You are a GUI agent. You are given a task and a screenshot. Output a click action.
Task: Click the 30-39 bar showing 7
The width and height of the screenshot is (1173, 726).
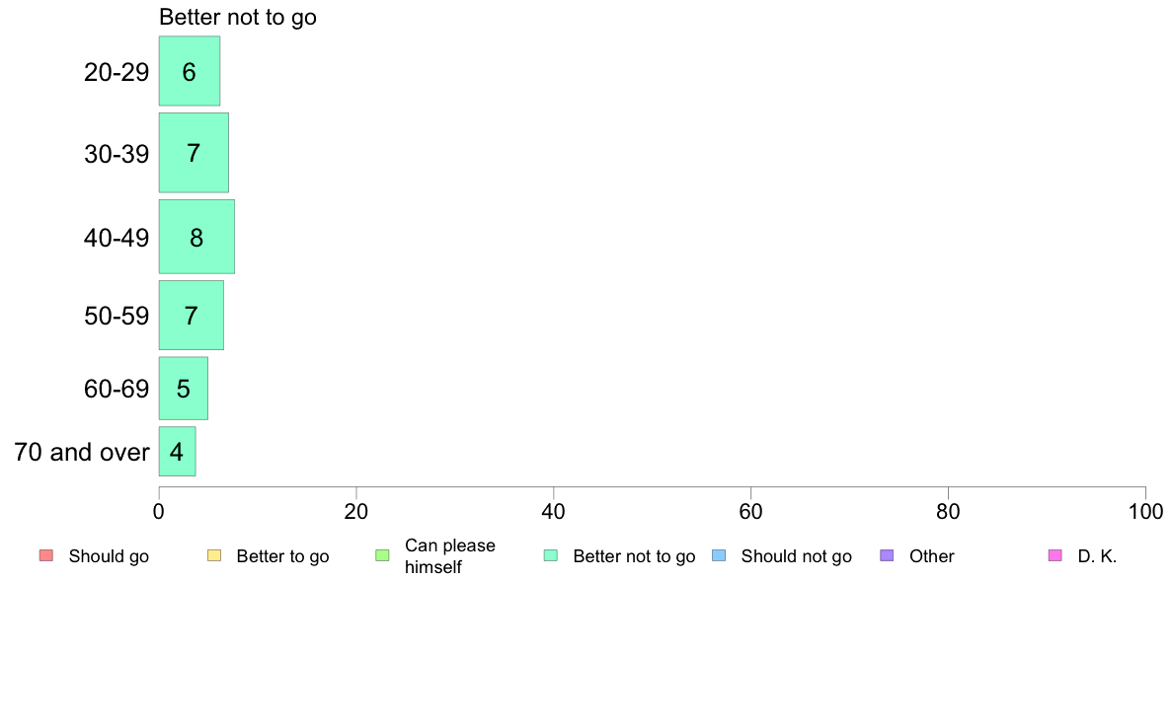pyautogui.click(x=194, y=153)
